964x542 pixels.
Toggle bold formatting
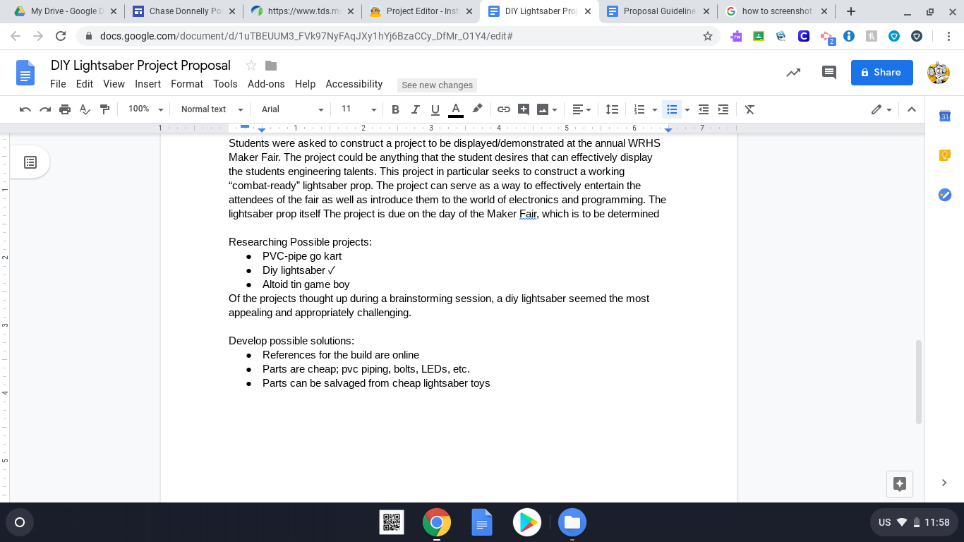[395, 109]
